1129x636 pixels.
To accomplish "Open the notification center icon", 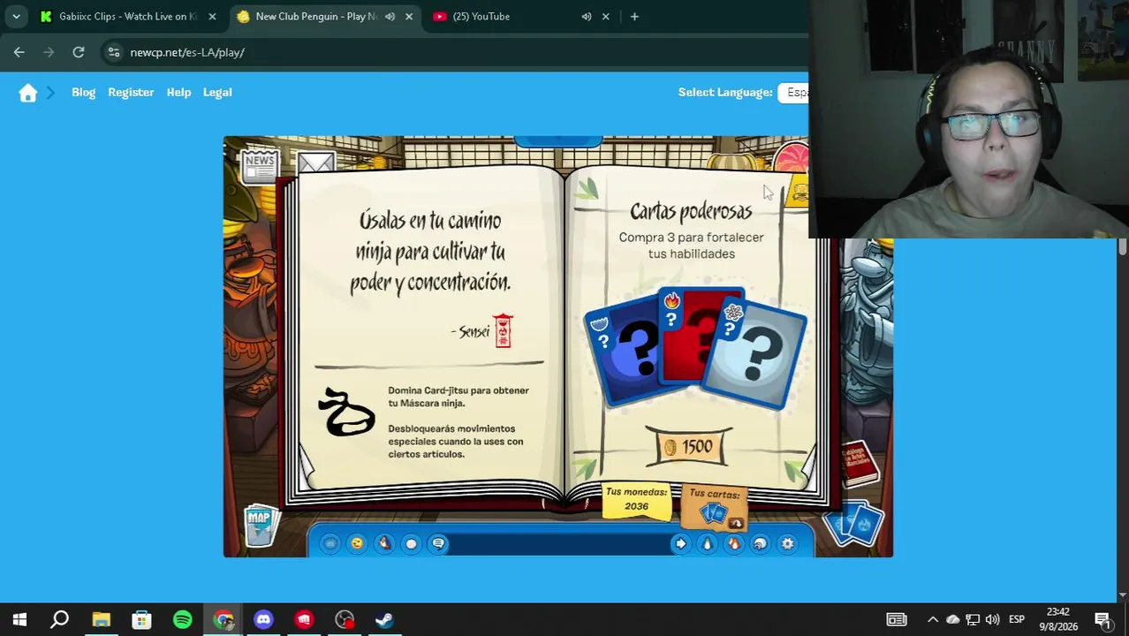I will [1102, 619].
